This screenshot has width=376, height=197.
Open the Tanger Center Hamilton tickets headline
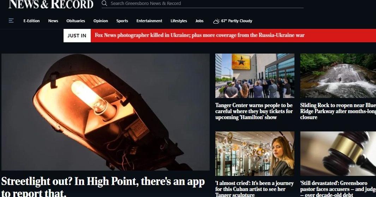254,111
